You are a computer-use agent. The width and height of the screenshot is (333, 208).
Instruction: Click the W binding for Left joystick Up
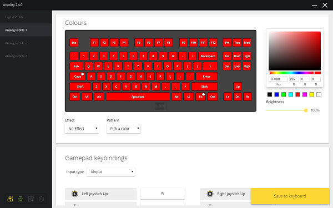pos(163,194)
